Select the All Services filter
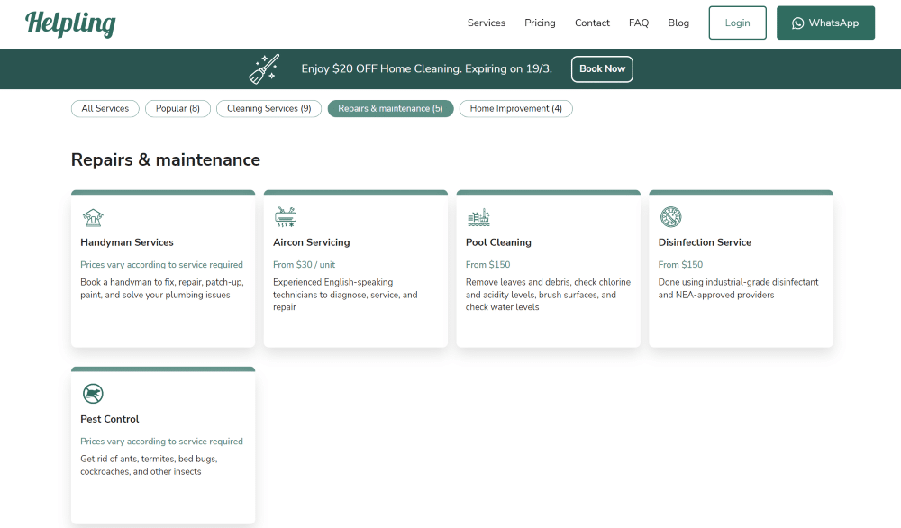 105,109
